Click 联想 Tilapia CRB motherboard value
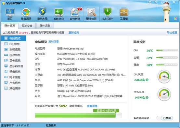The height and width of the screenshot is (128, 180). pos(66,64)
